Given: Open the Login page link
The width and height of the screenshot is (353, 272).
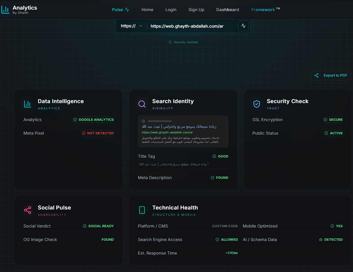Looking at the screenshot, I should [171, 10].
